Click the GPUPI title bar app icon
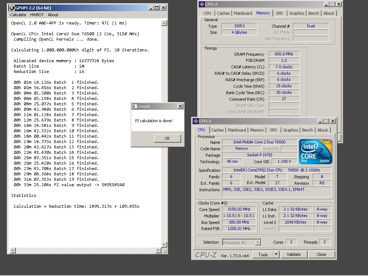The height and width of the screenshot is (276, 368). click(12, 8)
